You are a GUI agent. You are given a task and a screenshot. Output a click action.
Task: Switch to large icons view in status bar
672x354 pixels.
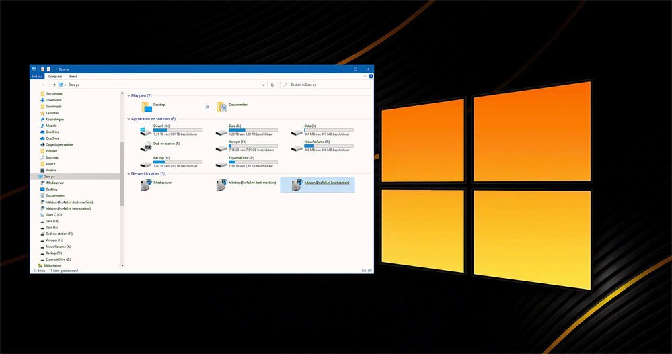(370, 271)
